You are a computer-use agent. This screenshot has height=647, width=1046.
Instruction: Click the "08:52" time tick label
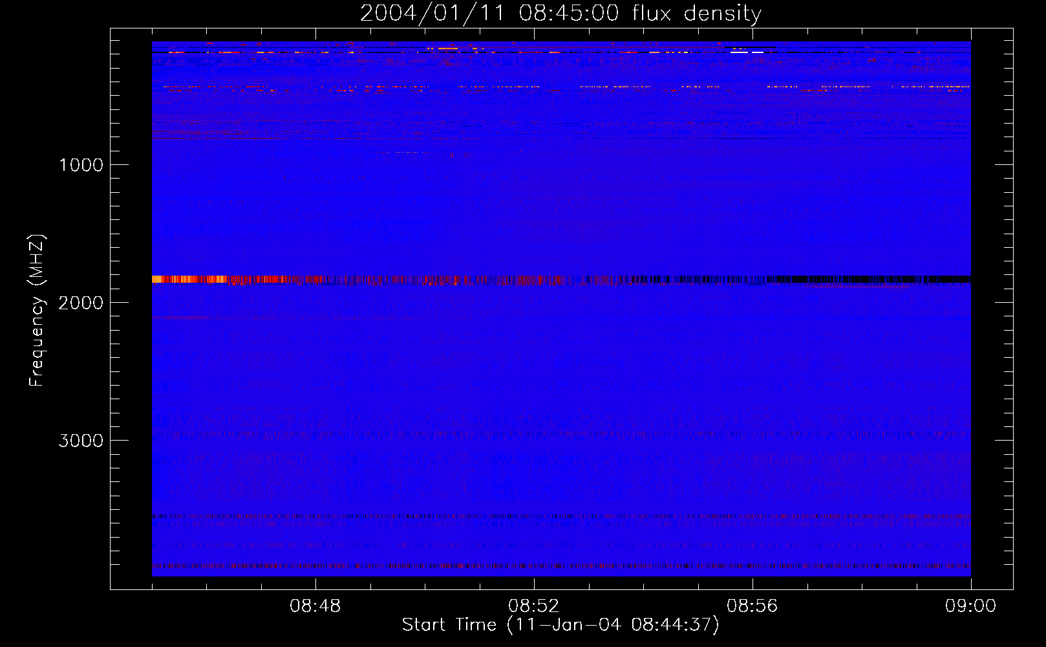tap(534, 606)
